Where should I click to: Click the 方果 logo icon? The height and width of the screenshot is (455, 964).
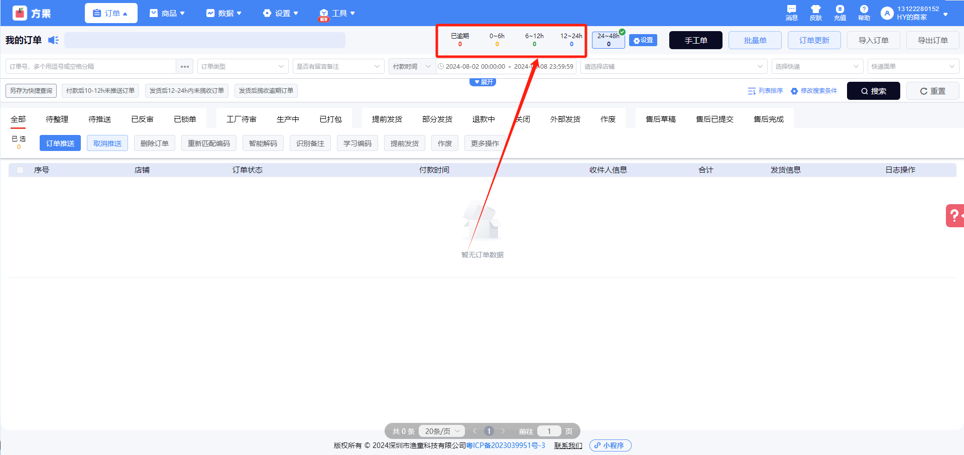(20, 13)
